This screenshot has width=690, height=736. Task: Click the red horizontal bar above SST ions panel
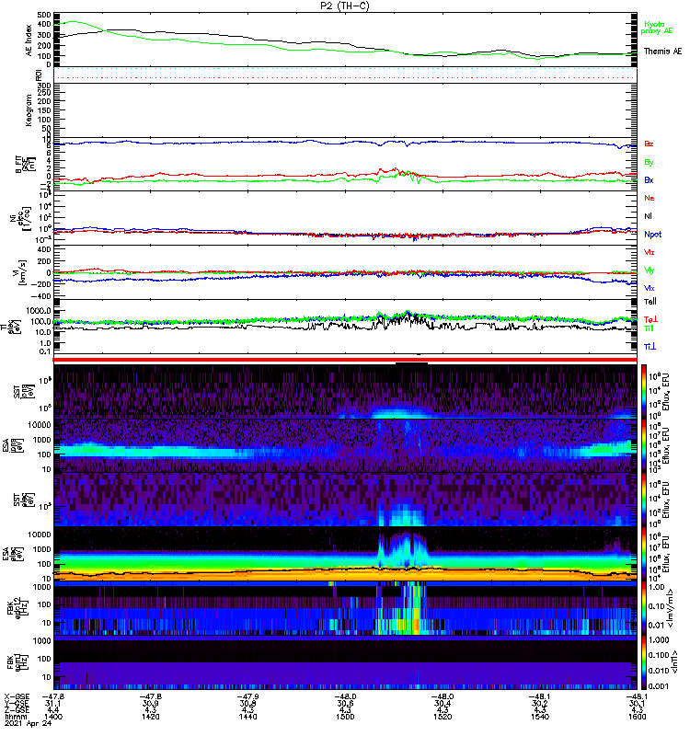point(345,360)
